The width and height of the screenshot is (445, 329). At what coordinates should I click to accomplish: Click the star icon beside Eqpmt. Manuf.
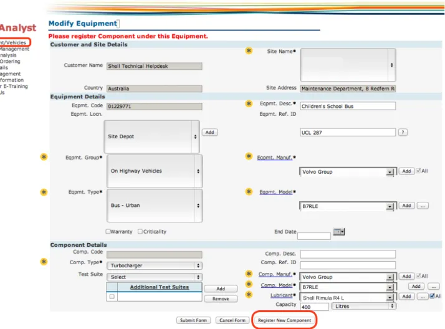pos(249,156)
